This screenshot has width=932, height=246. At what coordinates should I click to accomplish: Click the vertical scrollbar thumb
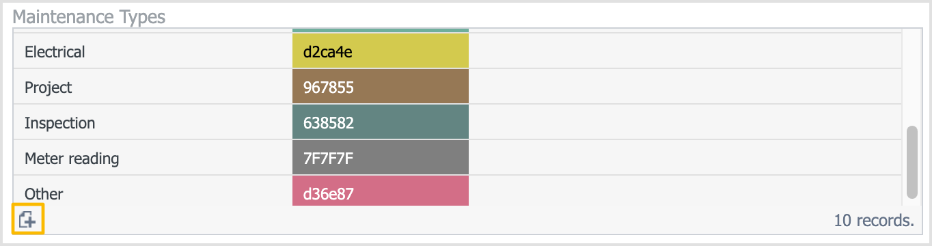pyautogui.click(x=912, y=162)
